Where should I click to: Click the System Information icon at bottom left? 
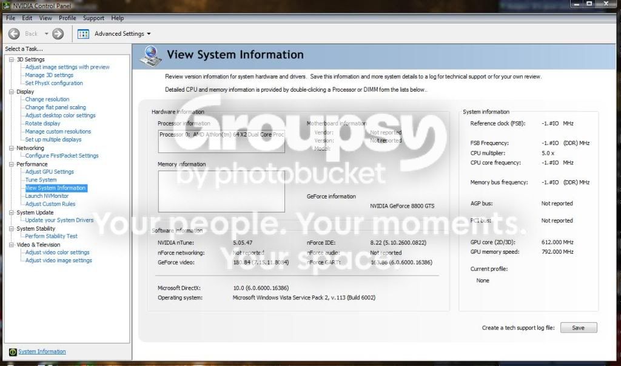[x=13, y=351]
